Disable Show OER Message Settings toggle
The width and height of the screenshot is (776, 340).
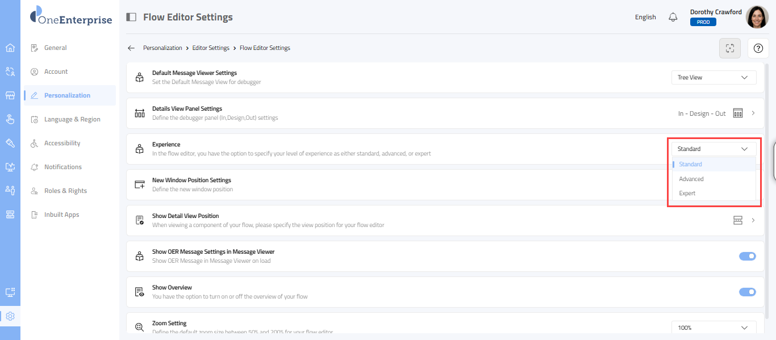tap(747, 257)
